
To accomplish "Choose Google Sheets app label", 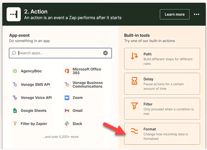I will tap(34, 111).
